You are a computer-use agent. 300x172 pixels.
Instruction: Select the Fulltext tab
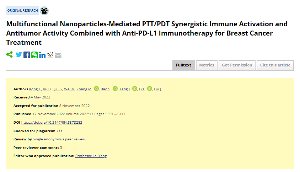[x=183, y=65]
